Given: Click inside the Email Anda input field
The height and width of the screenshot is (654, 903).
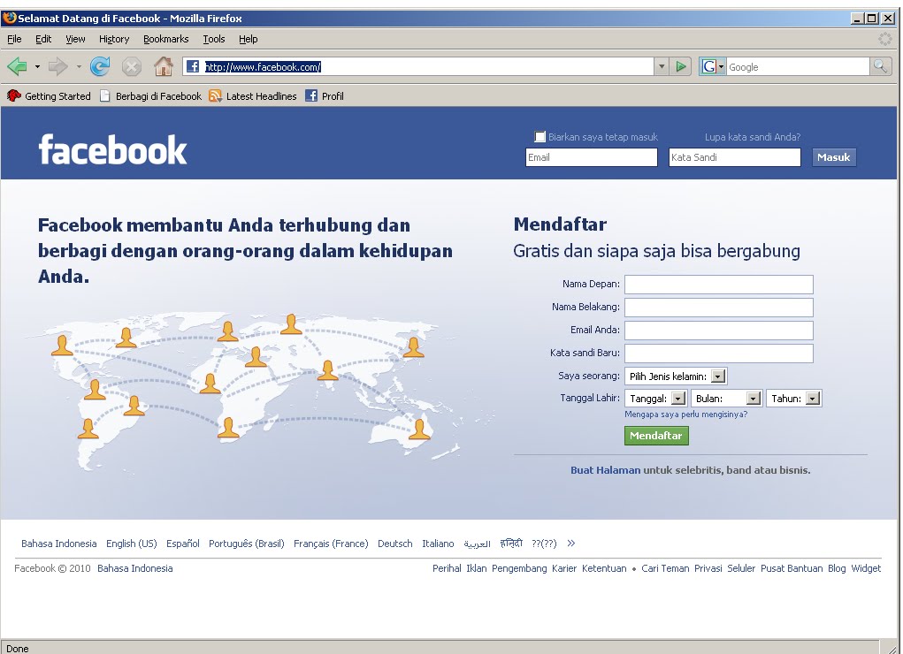Looking at the screenshot, I should tap(718, 330).
